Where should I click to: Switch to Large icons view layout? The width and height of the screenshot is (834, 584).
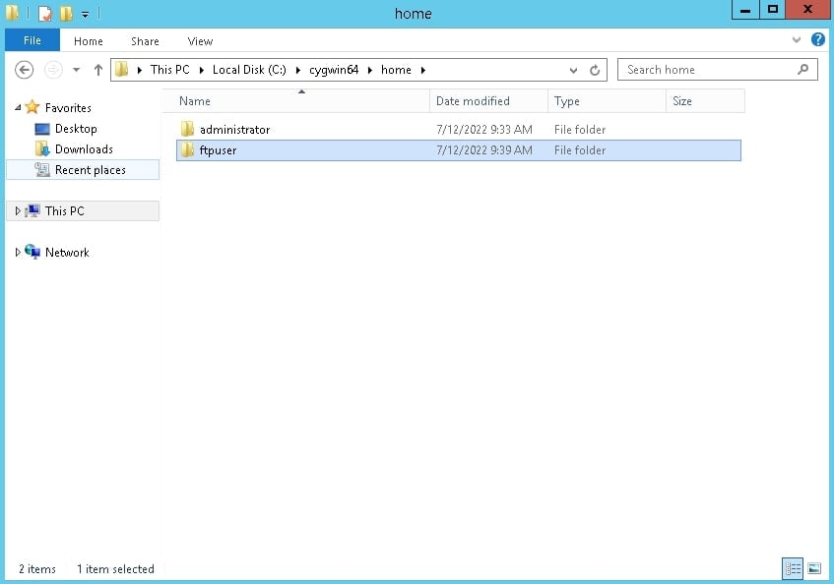pyautogui.click(x=814, y=568)
